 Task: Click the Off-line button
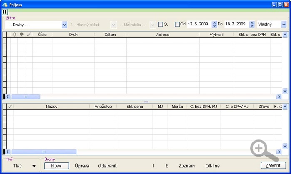(x=212, y=166)
